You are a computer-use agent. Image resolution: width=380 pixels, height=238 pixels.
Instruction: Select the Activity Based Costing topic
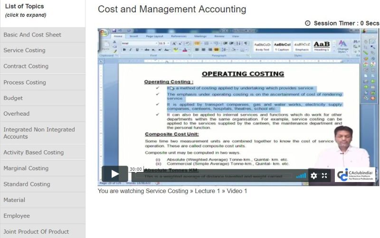[34, 152]
